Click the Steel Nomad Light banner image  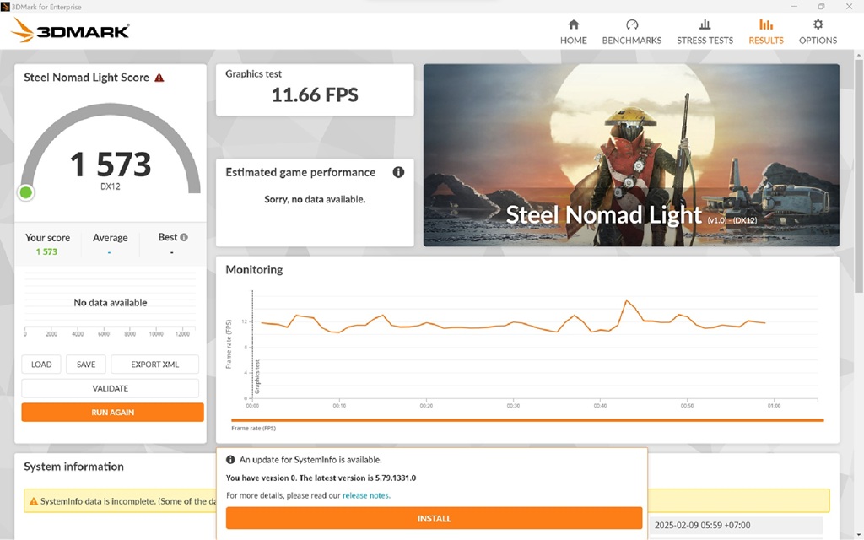tap(631, 155)
